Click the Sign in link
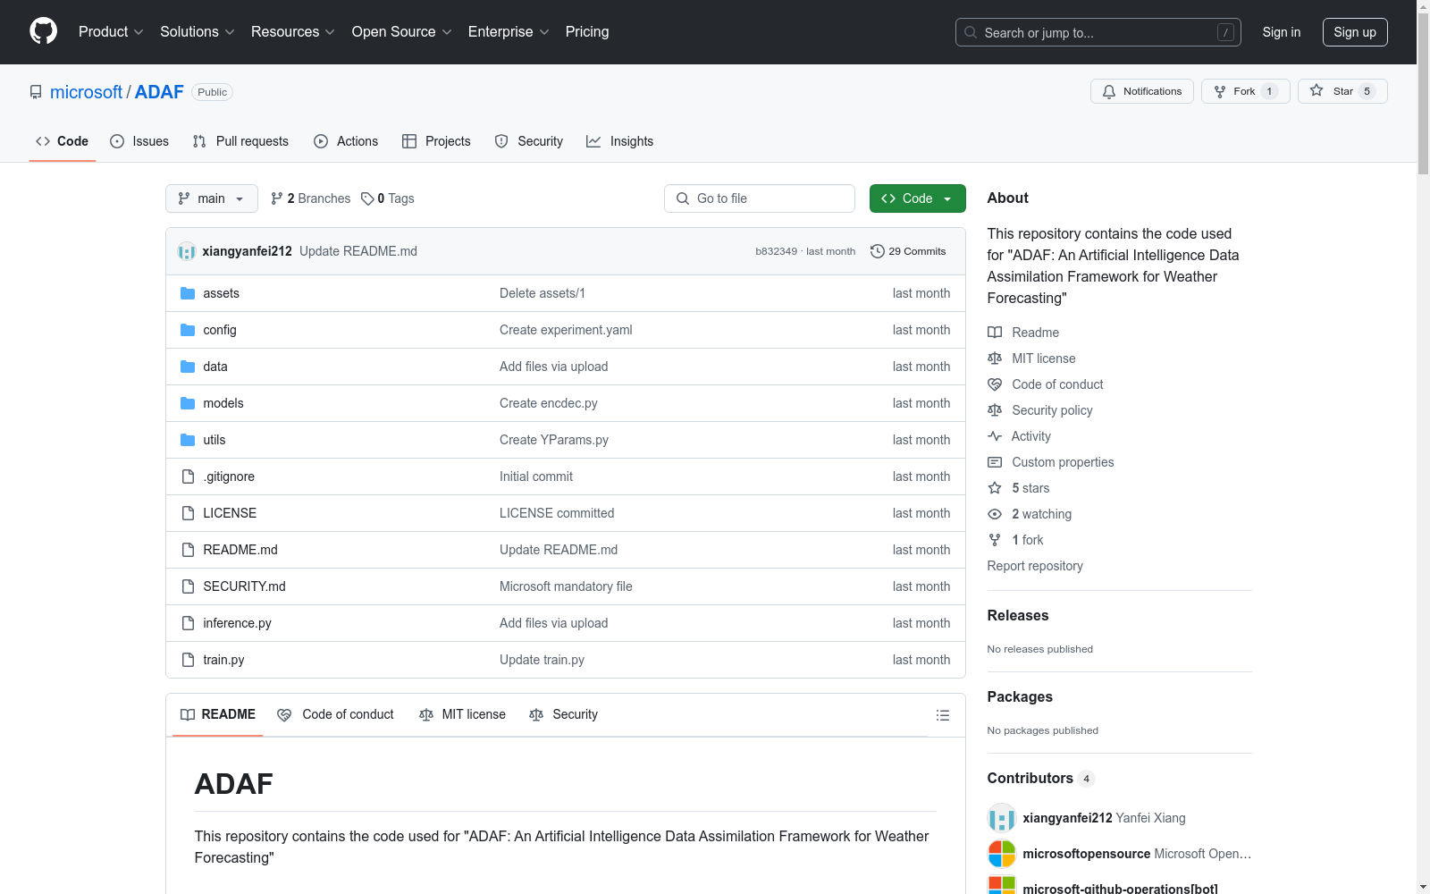The image size is (1430, 894). click(x=1282, y=32)
